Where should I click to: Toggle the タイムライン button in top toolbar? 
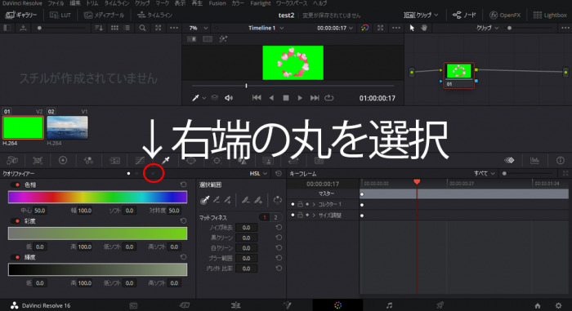point(154,15)
